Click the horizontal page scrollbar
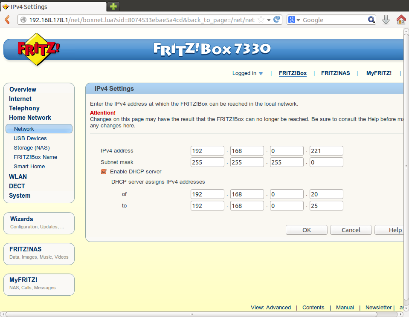 coord(191,314)
